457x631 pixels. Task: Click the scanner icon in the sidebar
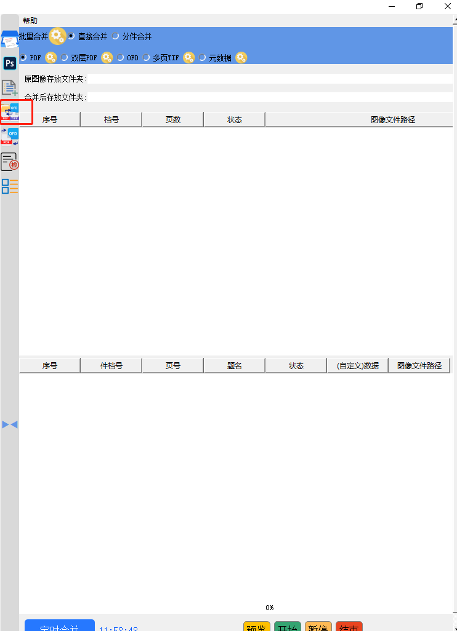(x=9, y=41)
